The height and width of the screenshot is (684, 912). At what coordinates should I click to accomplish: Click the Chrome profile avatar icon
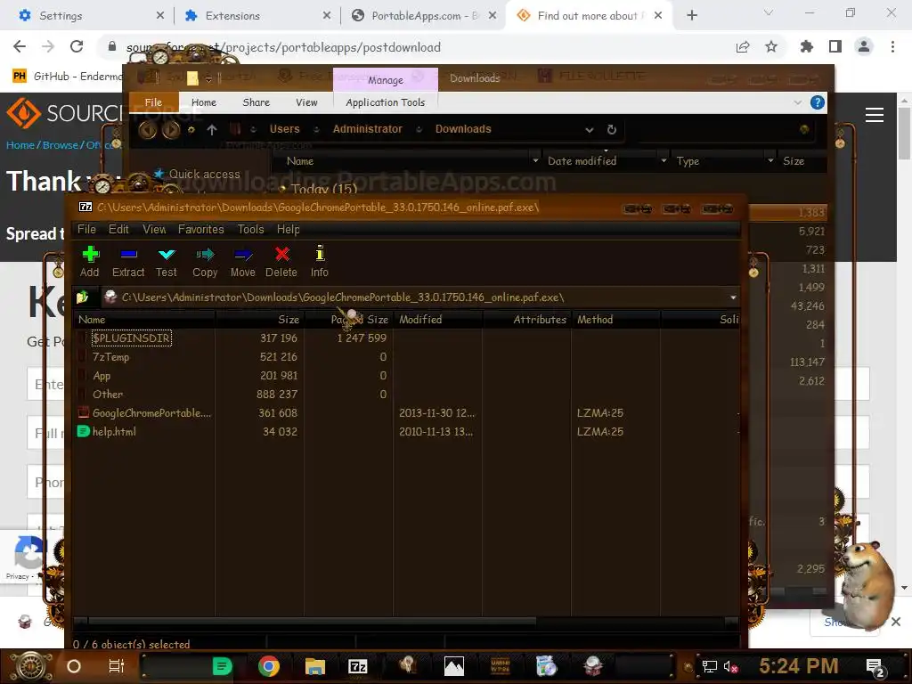864,47
